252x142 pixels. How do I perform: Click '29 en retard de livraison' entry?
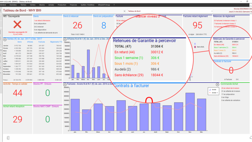[x=230, y=88]
